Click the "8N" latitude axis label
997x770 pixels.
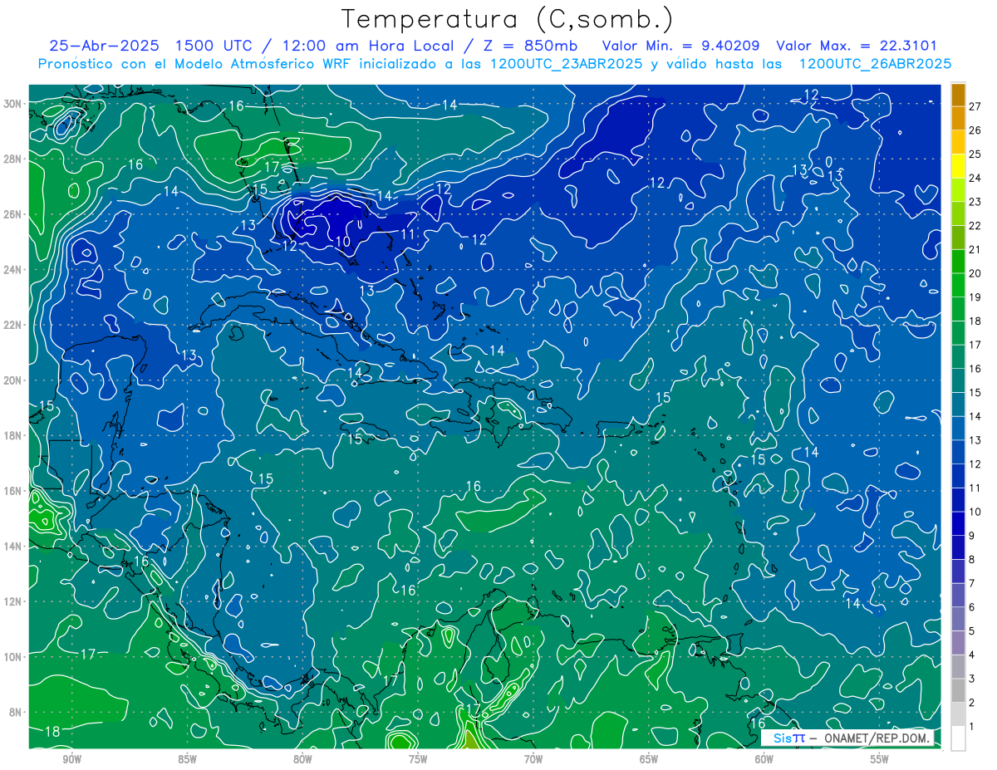(x=16, y=712)
